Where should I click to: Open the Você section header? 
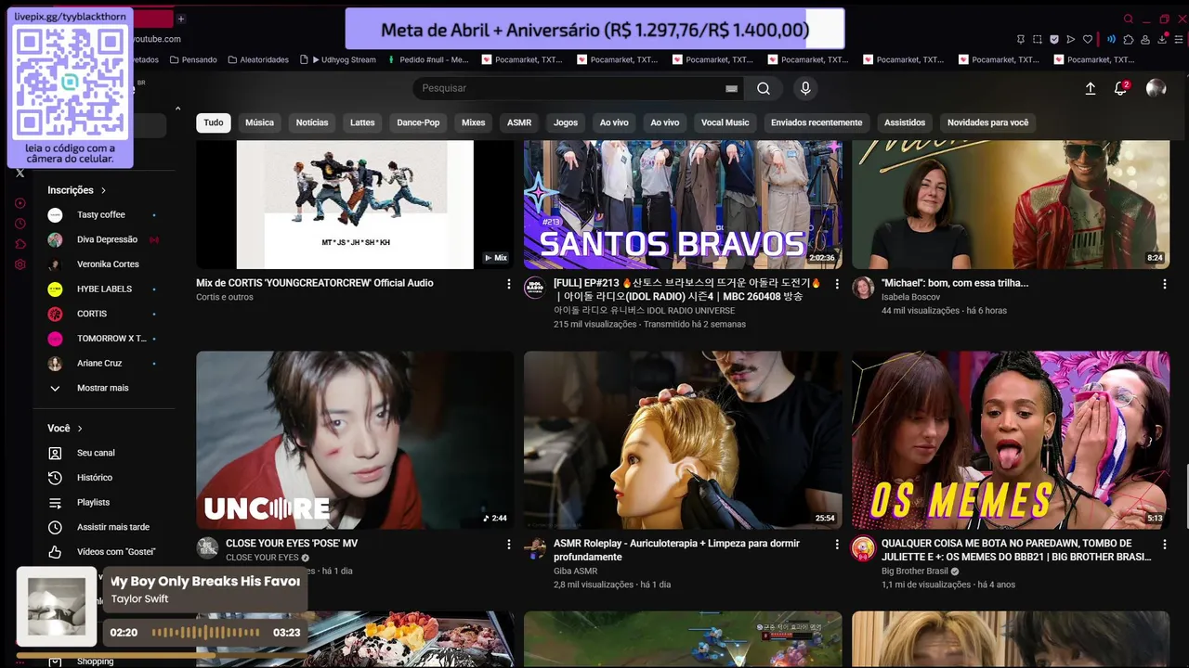[x=65, y=429]
